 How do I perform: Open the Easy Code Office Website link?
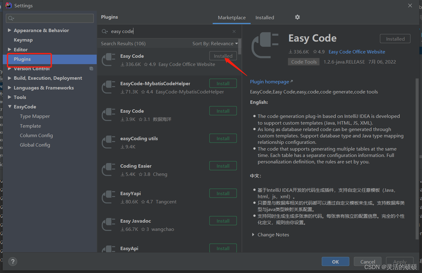coord(357,52)
